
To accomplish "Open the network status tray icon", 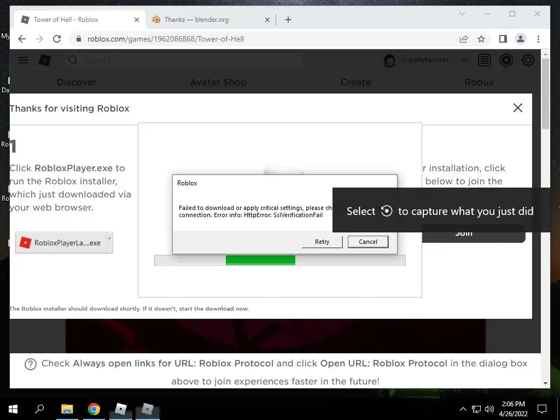I will coord(476,409).
